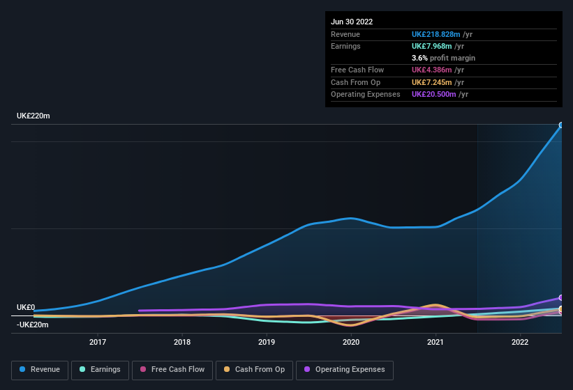
Task: Click the UK£7.968m earnings value
Action: tap(431, 46)
